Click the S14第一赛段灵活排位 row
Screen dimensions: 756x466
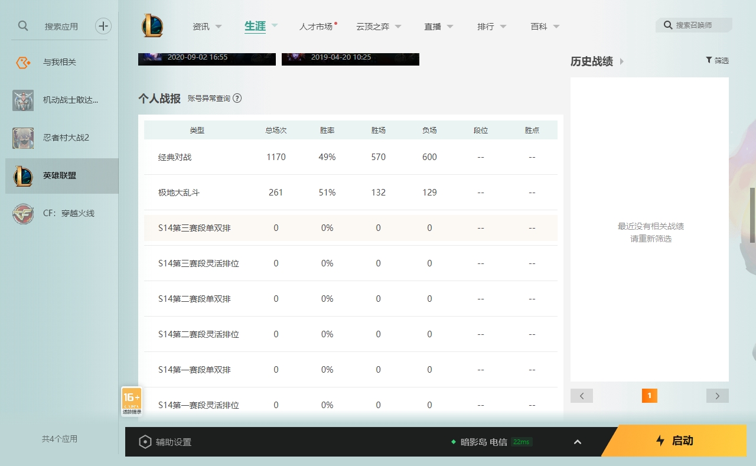[351, 405]
